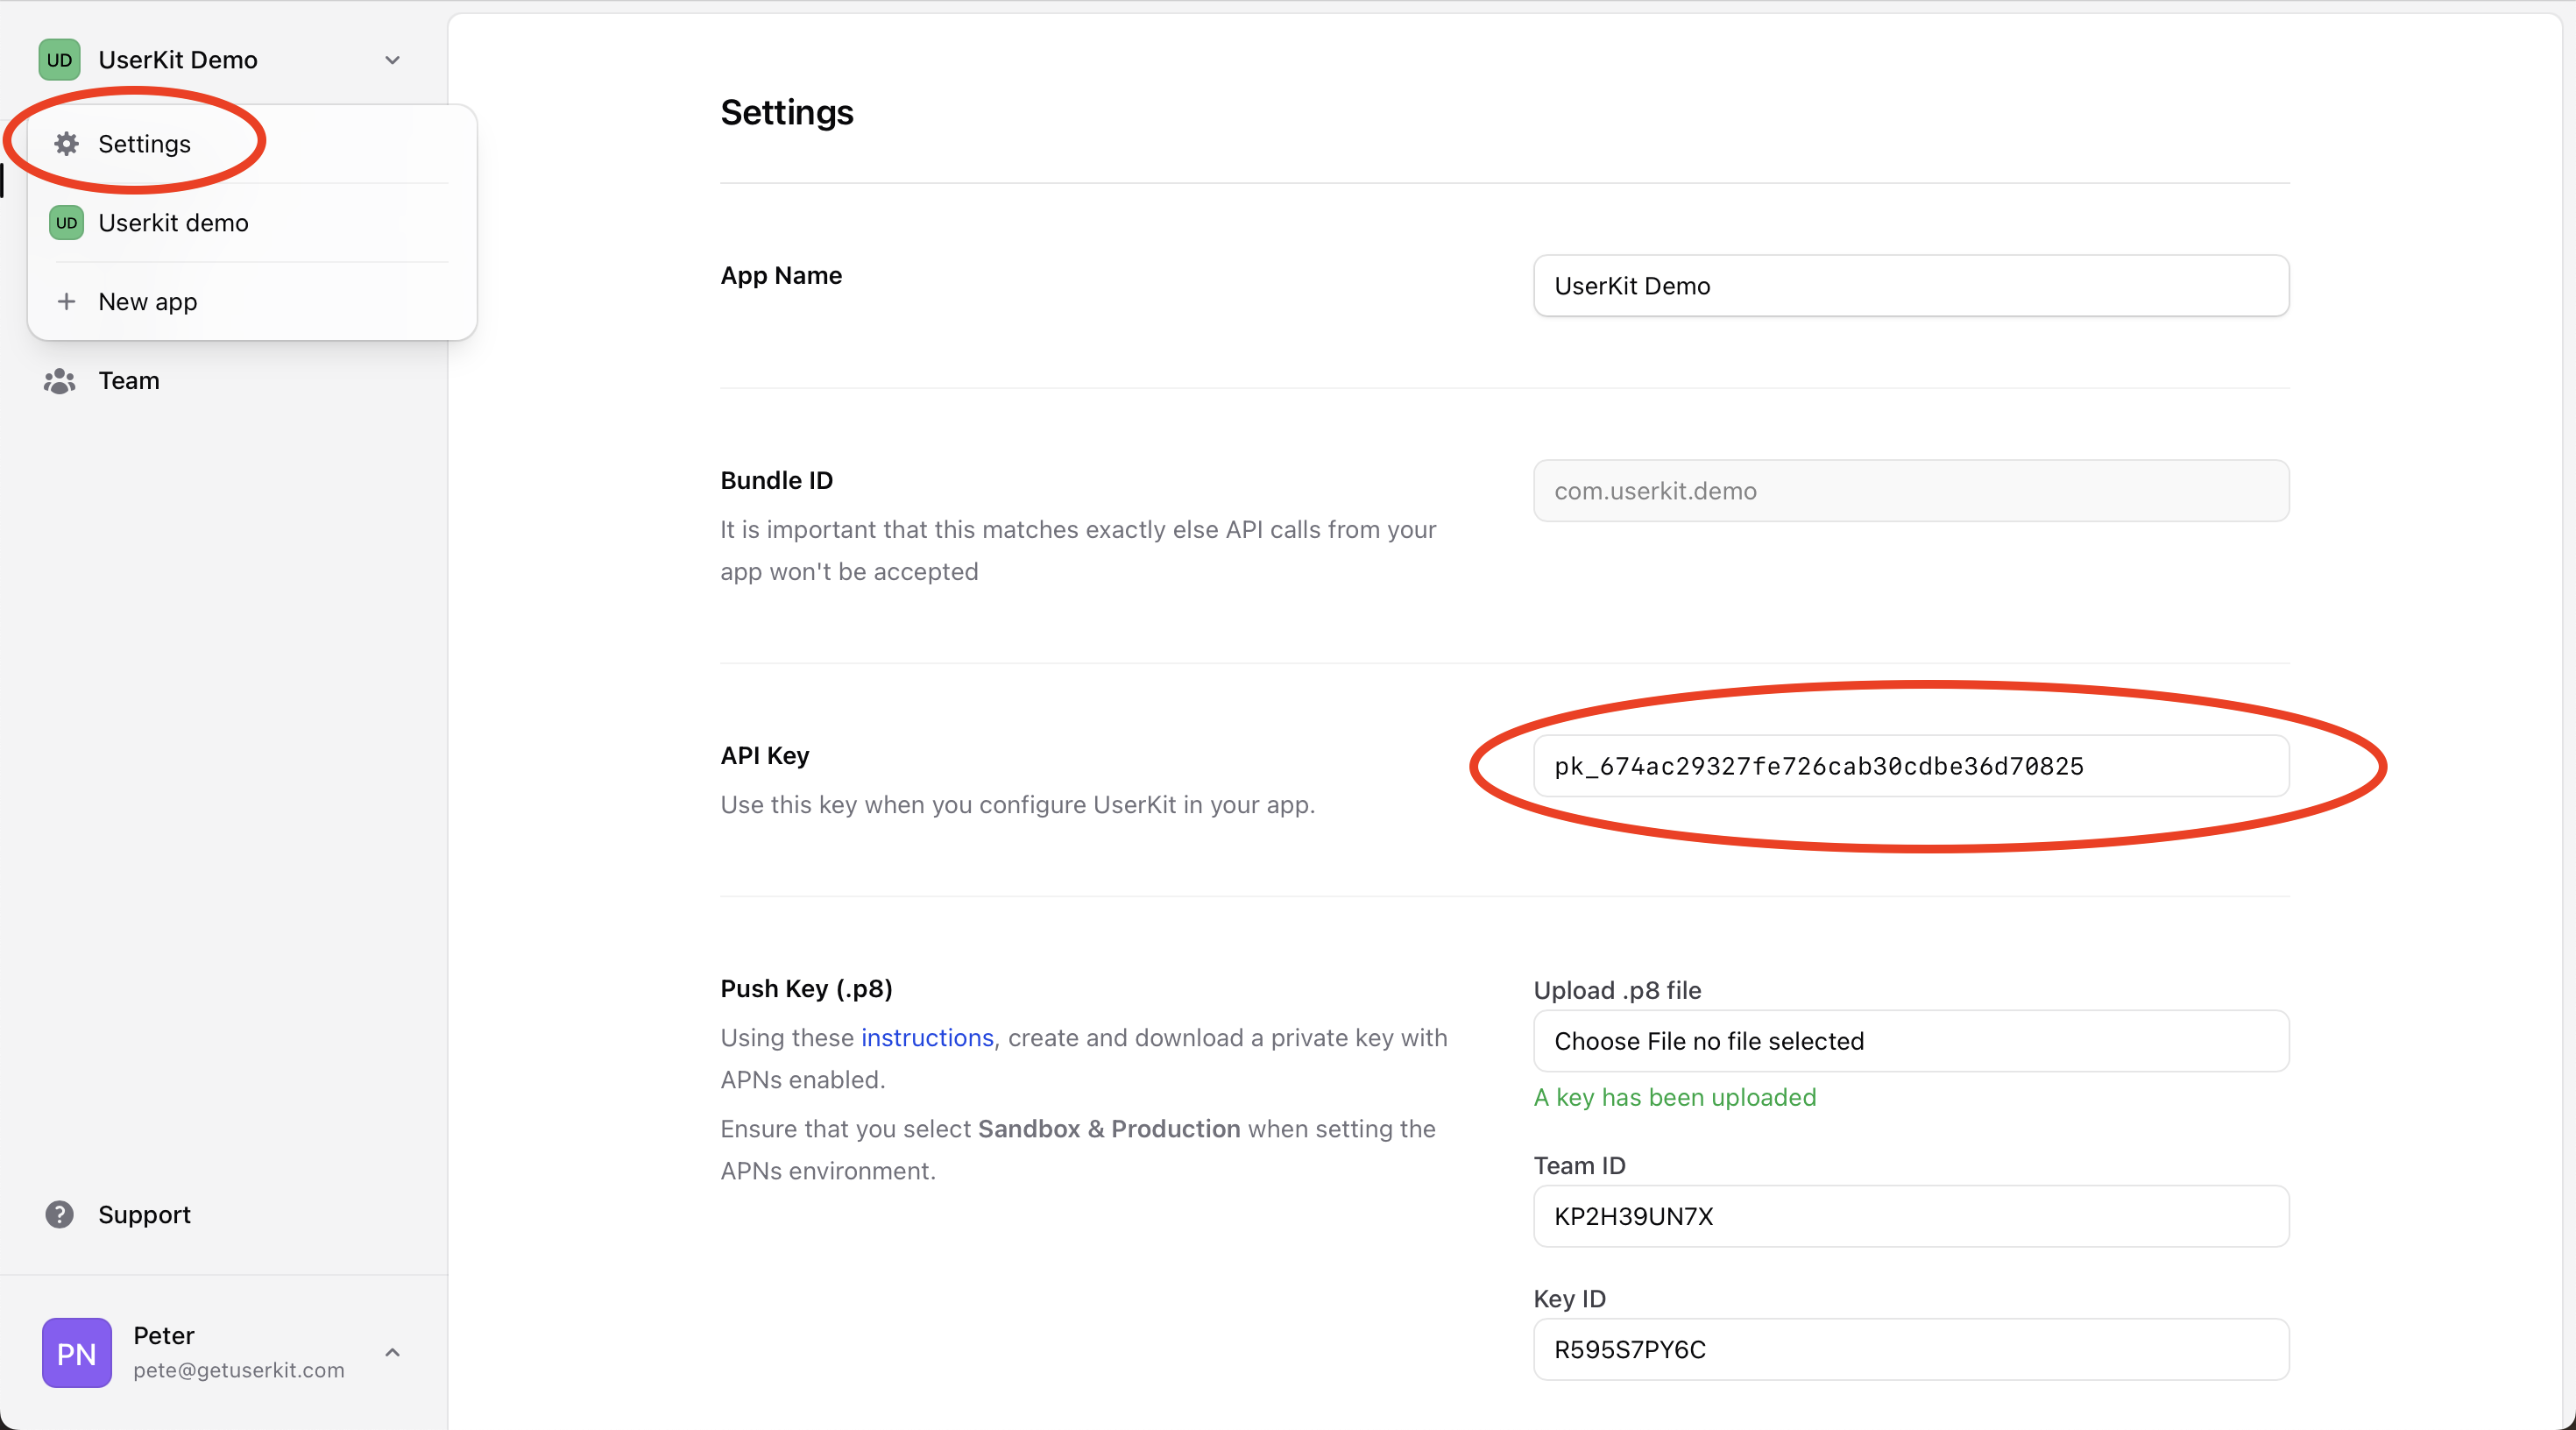
Task: Click the API Key field
Action: (1911, 766)
